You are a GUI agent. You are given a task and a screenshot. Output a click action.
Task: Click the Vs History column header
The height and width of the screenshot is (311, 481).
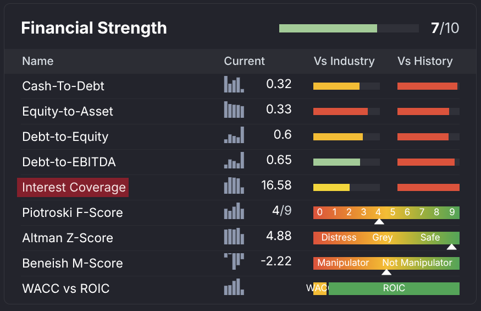click(x=425, y=61)
